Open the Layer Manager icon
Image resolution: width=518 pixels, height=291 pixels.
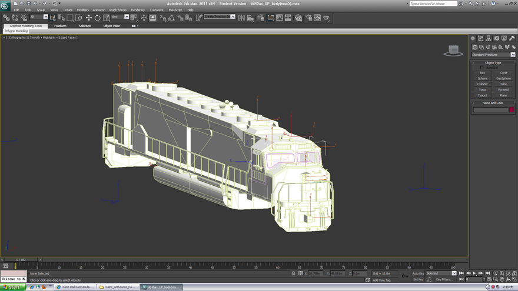[x=261, y=18]
